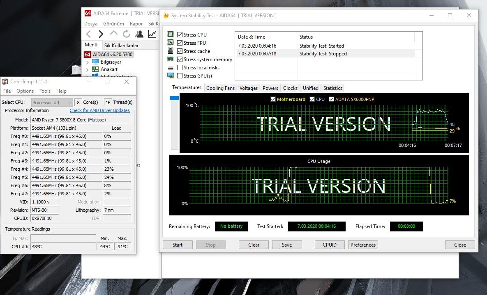Viewport: 487px width, 295px height.
Task: Enable the Stress GPU(s) checkbox
Action: 180,76
